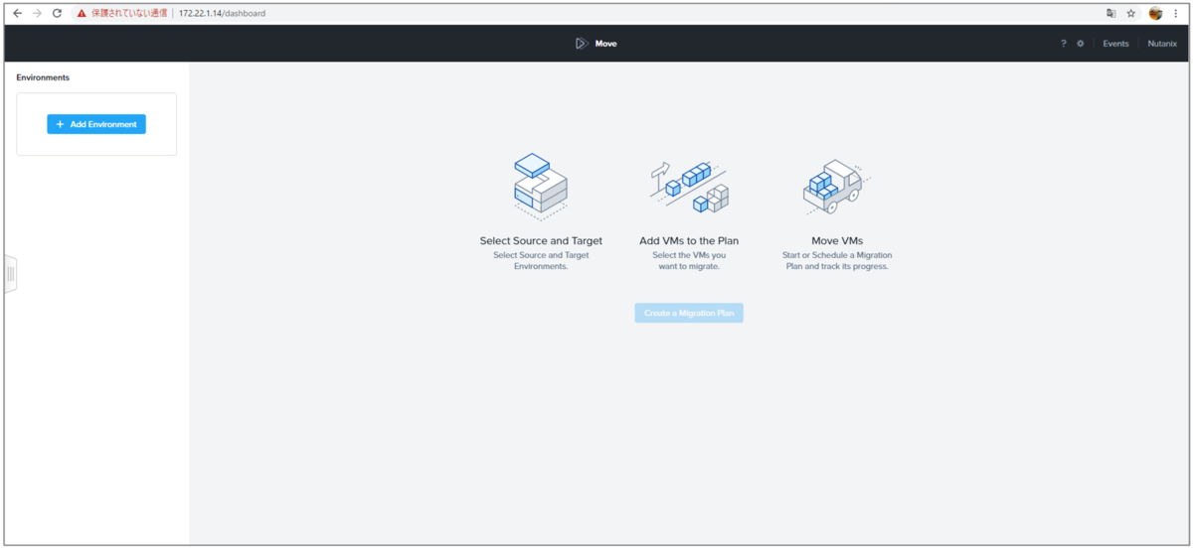Open the settings gear icon
This screenshot has width=1193, height=548.
point(1081,44)
